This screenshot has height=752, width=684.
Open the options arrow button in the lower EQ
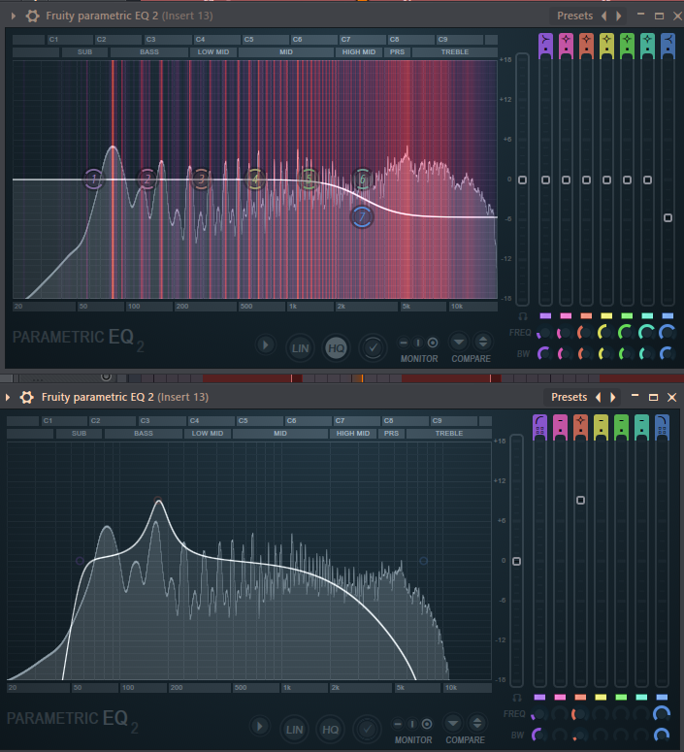(259, 726)
